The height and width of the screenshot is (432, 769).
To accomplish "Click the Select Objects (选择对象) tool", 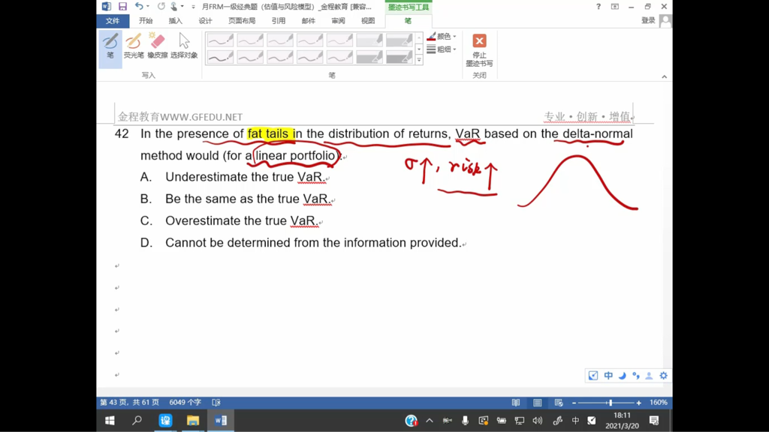I will pyautogui.click(x=184, y=46).
